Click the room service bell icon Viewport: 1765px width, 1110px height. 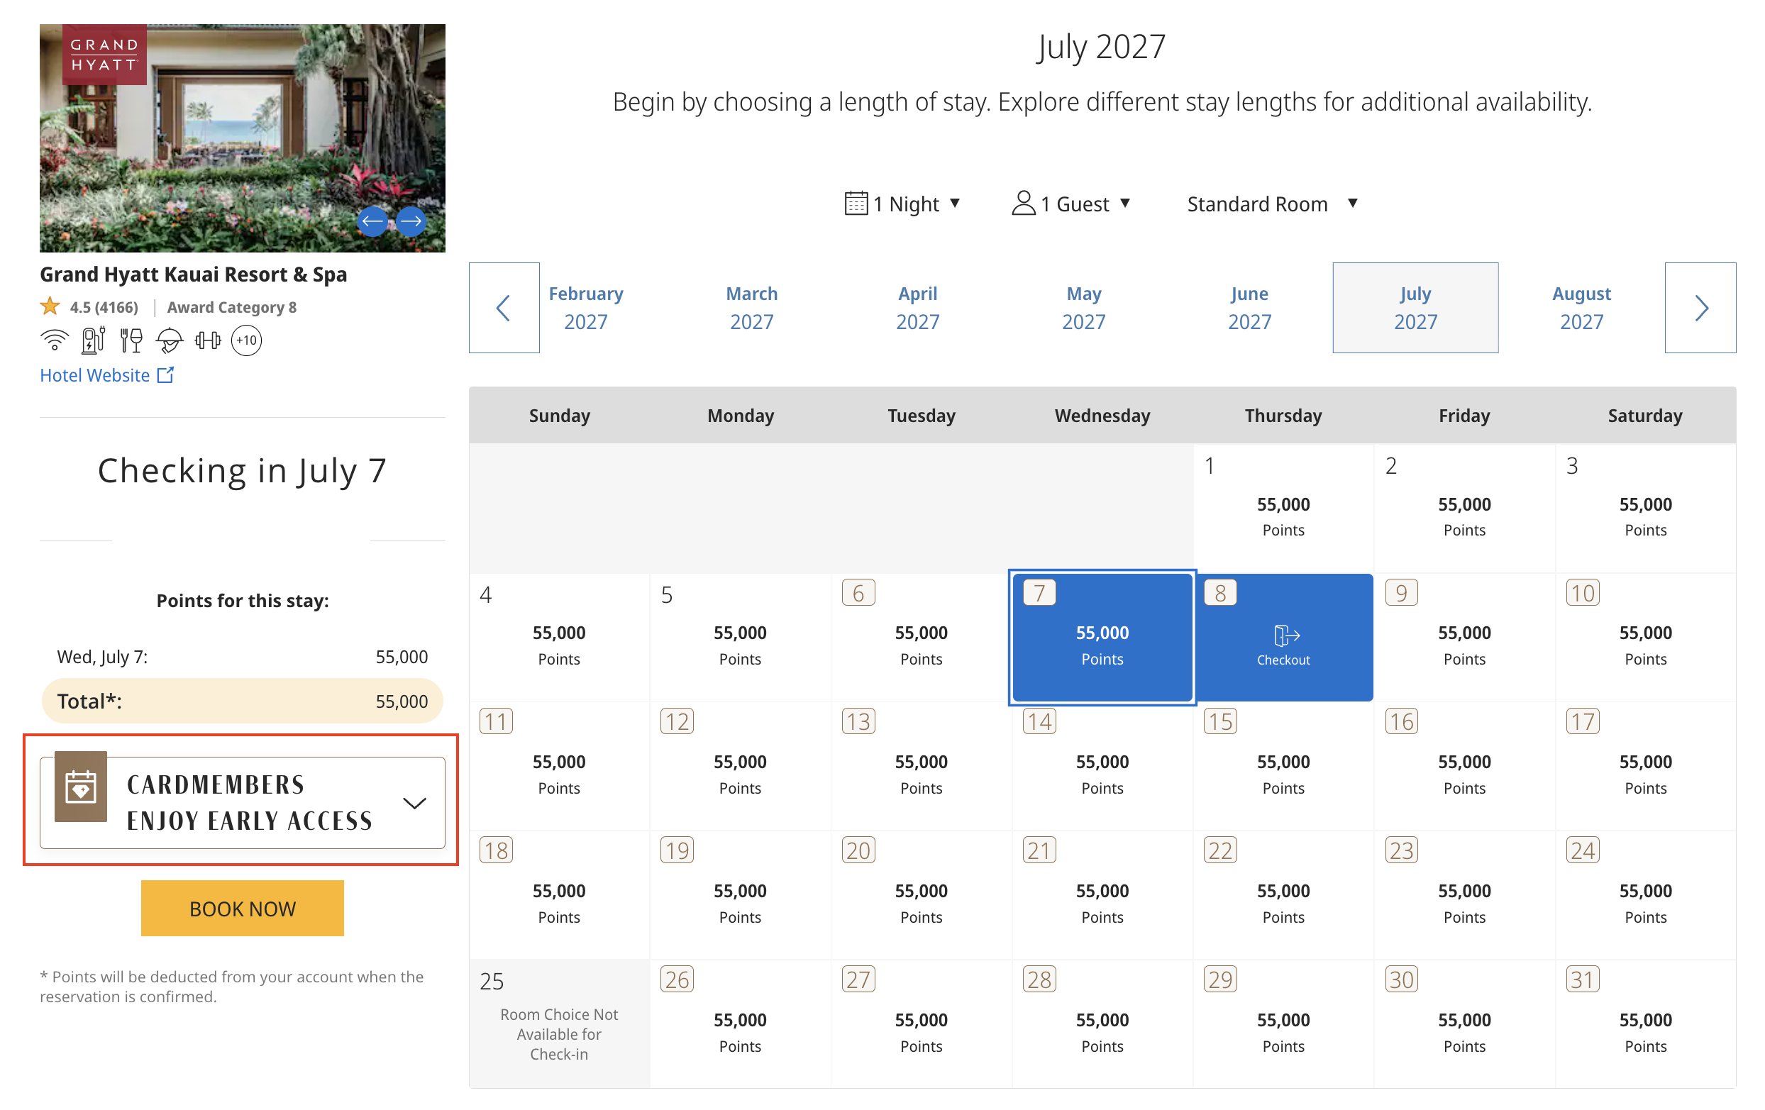170,340
